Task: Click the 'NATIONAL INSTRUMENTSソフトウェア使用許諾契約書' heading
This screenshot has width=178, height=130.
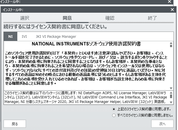Action: click(x=86, y=44)
